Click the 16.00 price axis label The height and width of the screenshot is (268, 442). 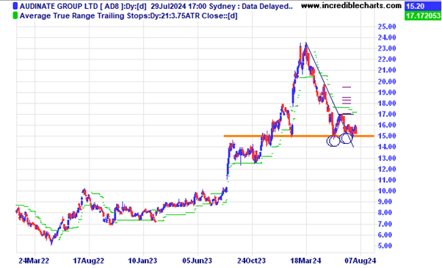tap(387, 125)
